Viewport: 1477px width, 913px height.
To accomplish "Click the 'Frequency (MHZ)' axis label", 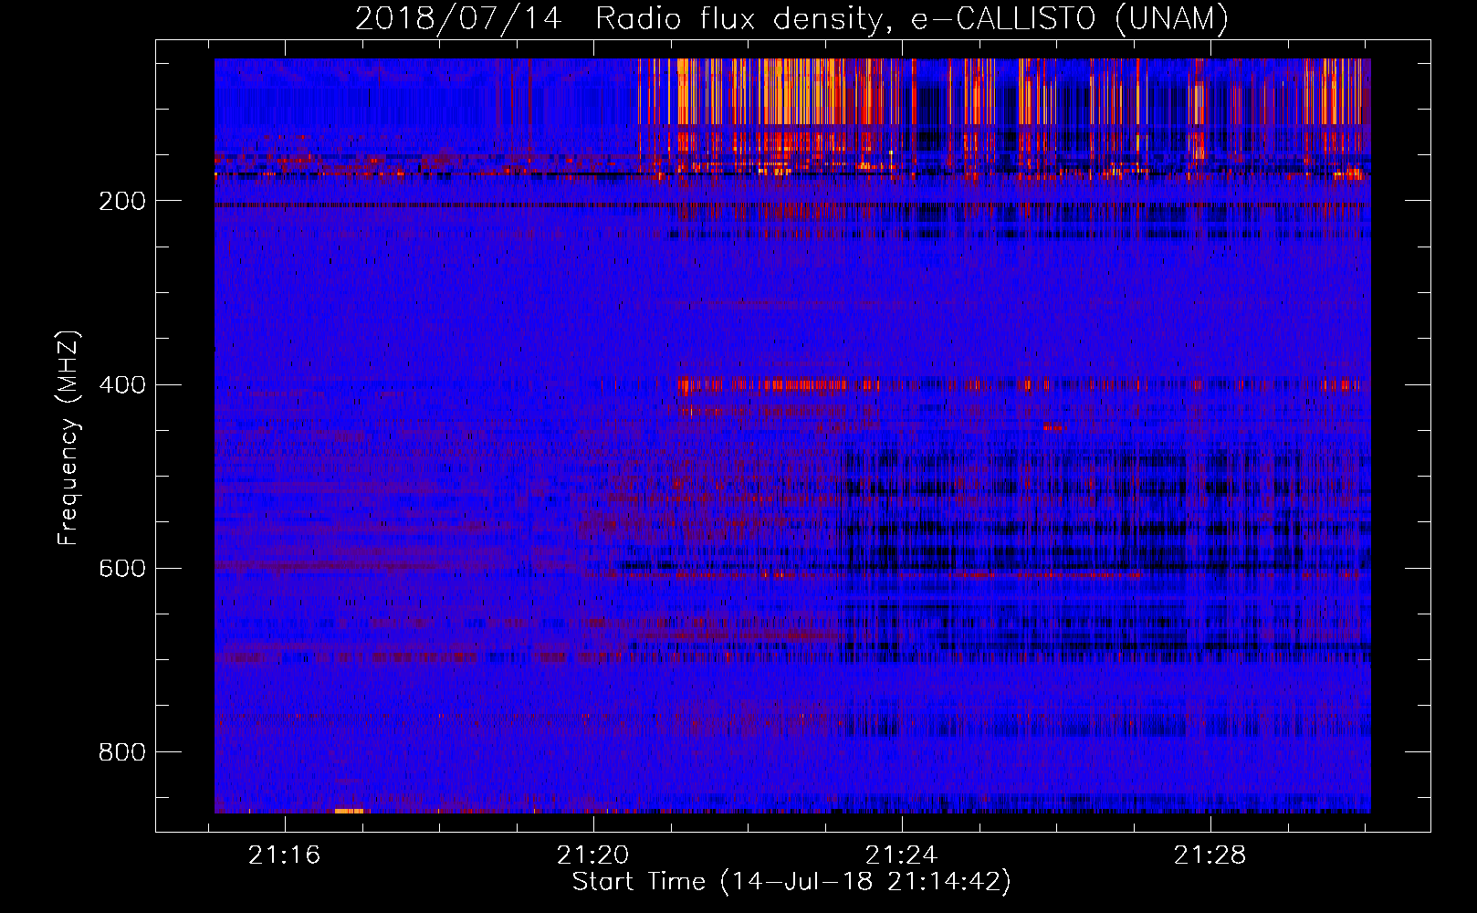I will coord(68,438).
